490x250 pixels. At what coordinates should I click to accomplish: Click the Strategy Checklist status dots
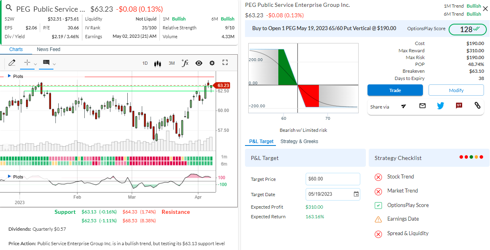(472, 157)
